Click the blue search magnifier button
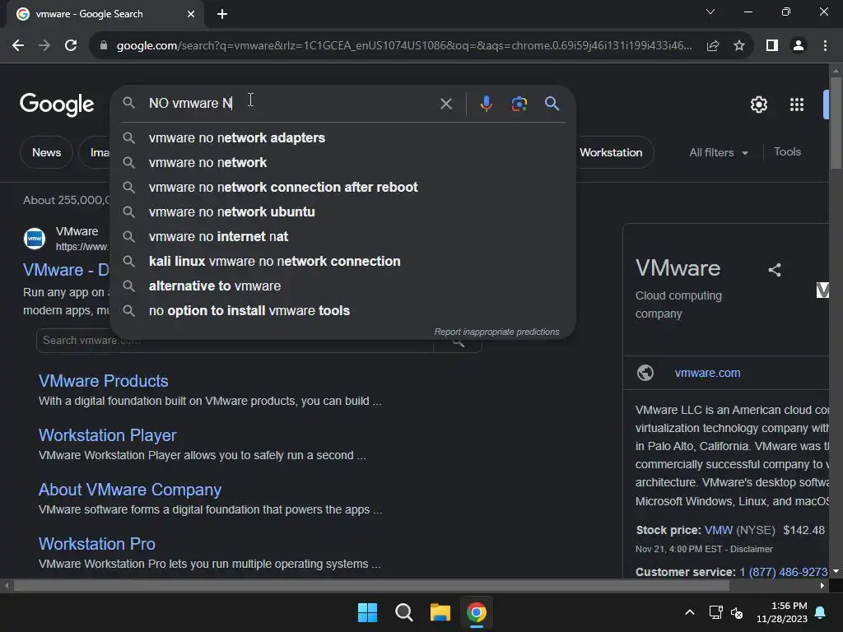This screenshot has height=632, width=843. tap(552, 103)
